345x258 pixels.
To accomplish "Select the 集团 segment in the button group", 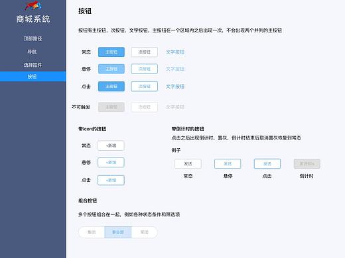I will pos(92,232).
